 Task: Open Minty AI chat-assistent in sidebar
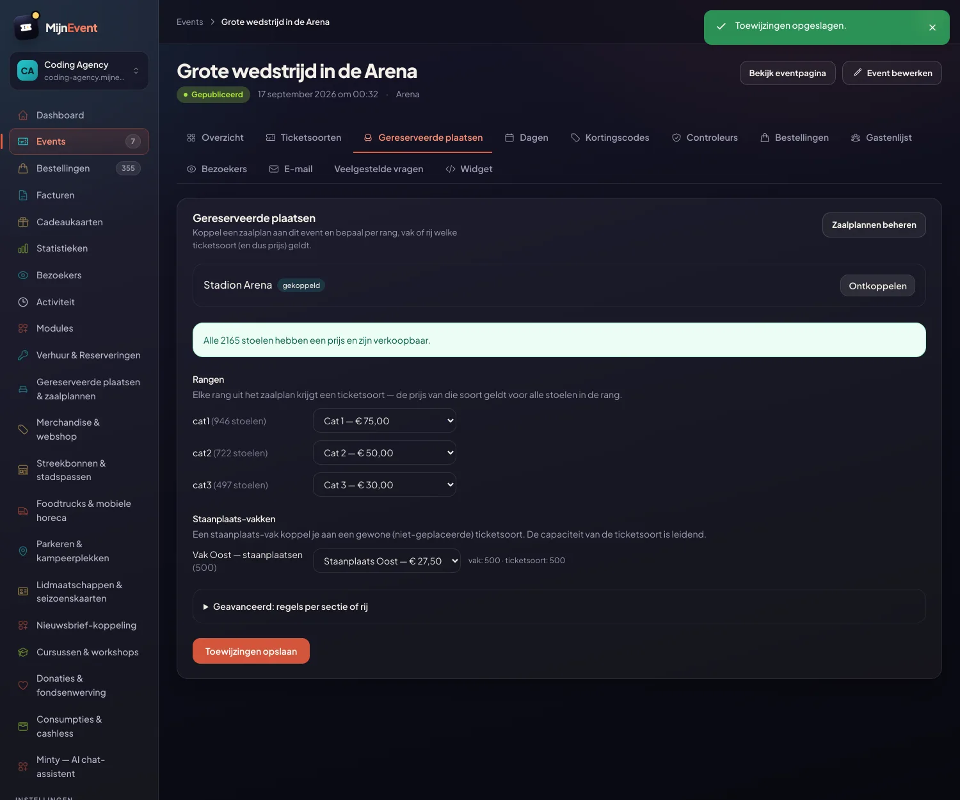tap(79, 767)
